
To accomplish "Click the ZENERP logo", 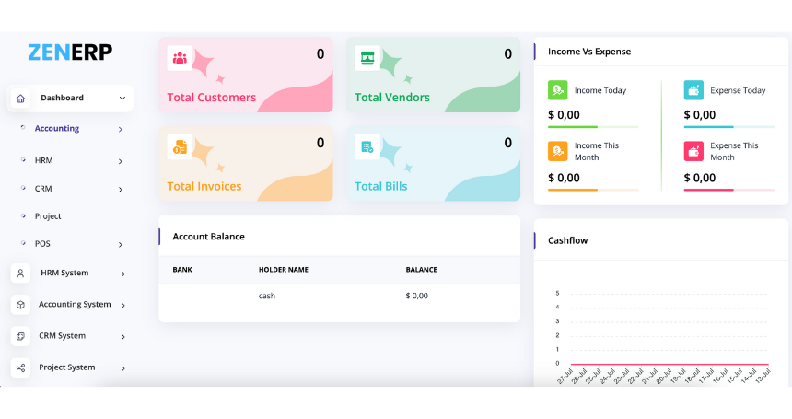I will [70, 52].
